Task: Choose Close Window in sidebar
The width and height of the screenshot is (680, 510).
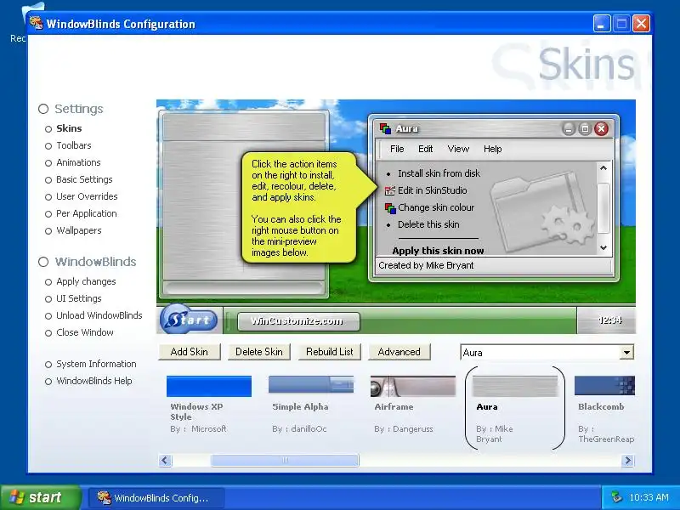Action: 79,332
